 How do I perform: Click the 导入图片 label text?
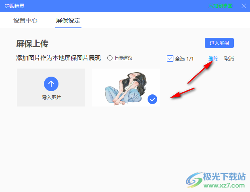click(x=52, y=97)
